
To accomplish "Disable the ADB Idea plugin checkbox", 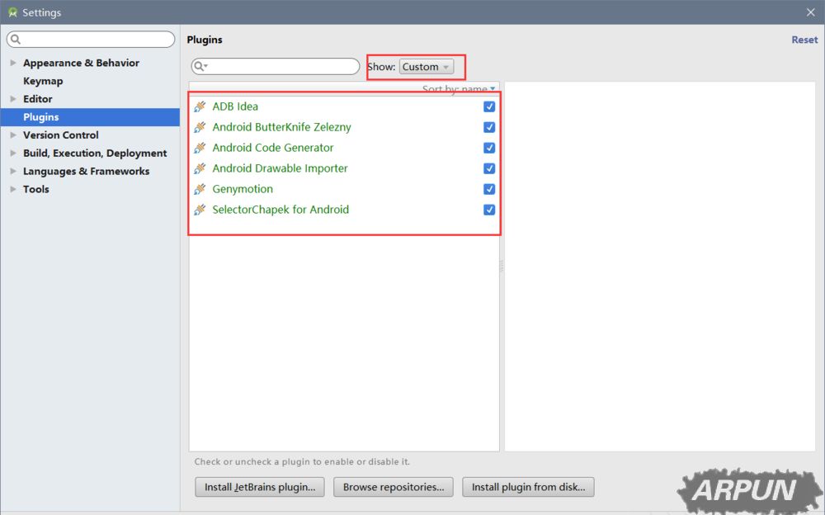I will [489, 106].
